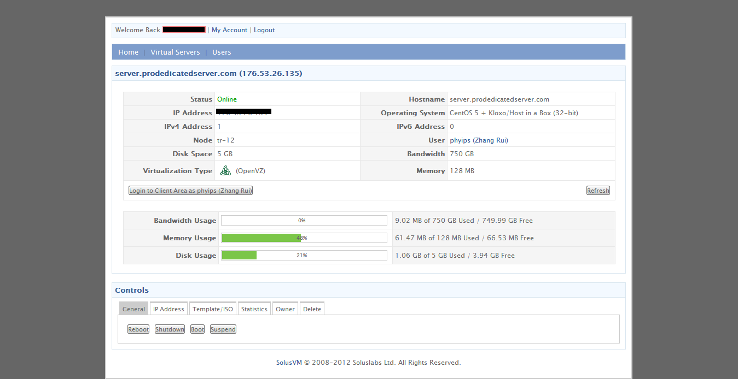Select the Hostname value server.prodedicatedserver.com in the table
Viewport: 738px width, 379px height.
[x=499, y=99]
